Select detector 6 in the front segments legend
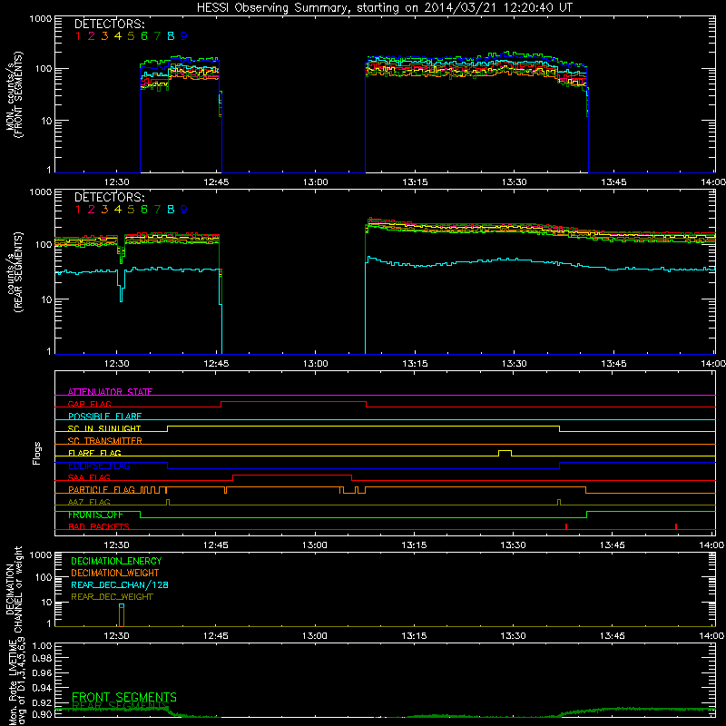The image size is (726, 726). tap(144, 36)
